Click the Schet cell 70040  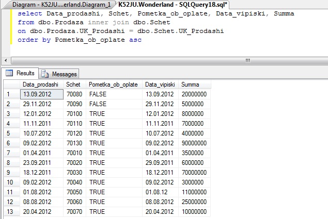pyautogui.click(x=74, y=182)
